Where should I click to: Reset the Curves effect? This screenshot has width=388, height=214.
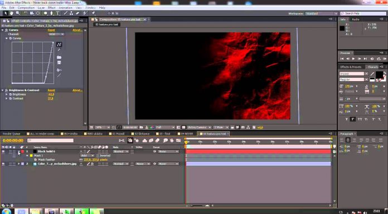51,30
